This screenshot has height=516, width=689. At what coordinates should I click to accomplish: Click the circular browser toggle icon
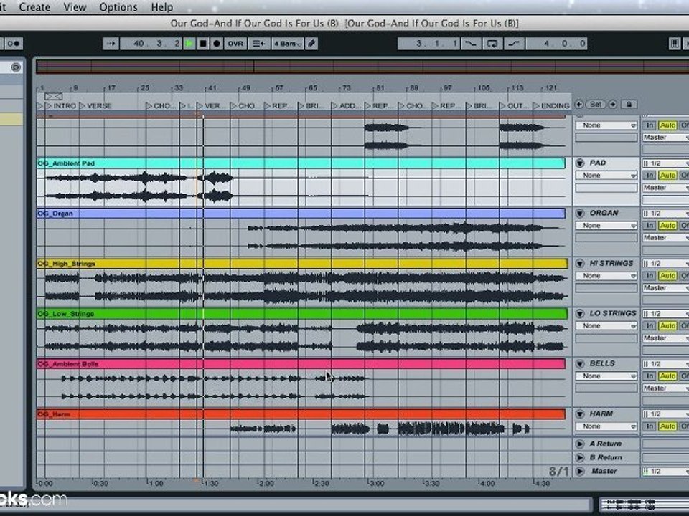(16, 67)
